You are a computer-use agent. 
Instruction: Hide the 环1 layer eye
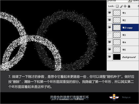(110, 13)
